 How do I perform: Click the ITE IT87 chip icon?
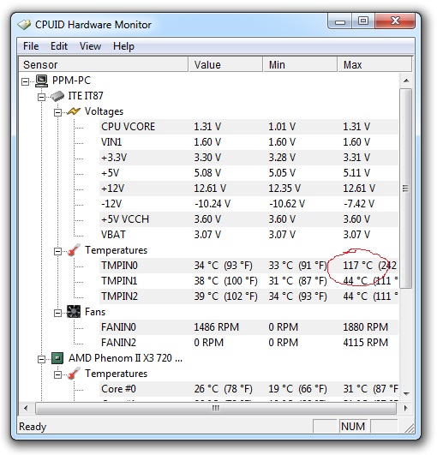pyautogui.click(x=57, y=96)
